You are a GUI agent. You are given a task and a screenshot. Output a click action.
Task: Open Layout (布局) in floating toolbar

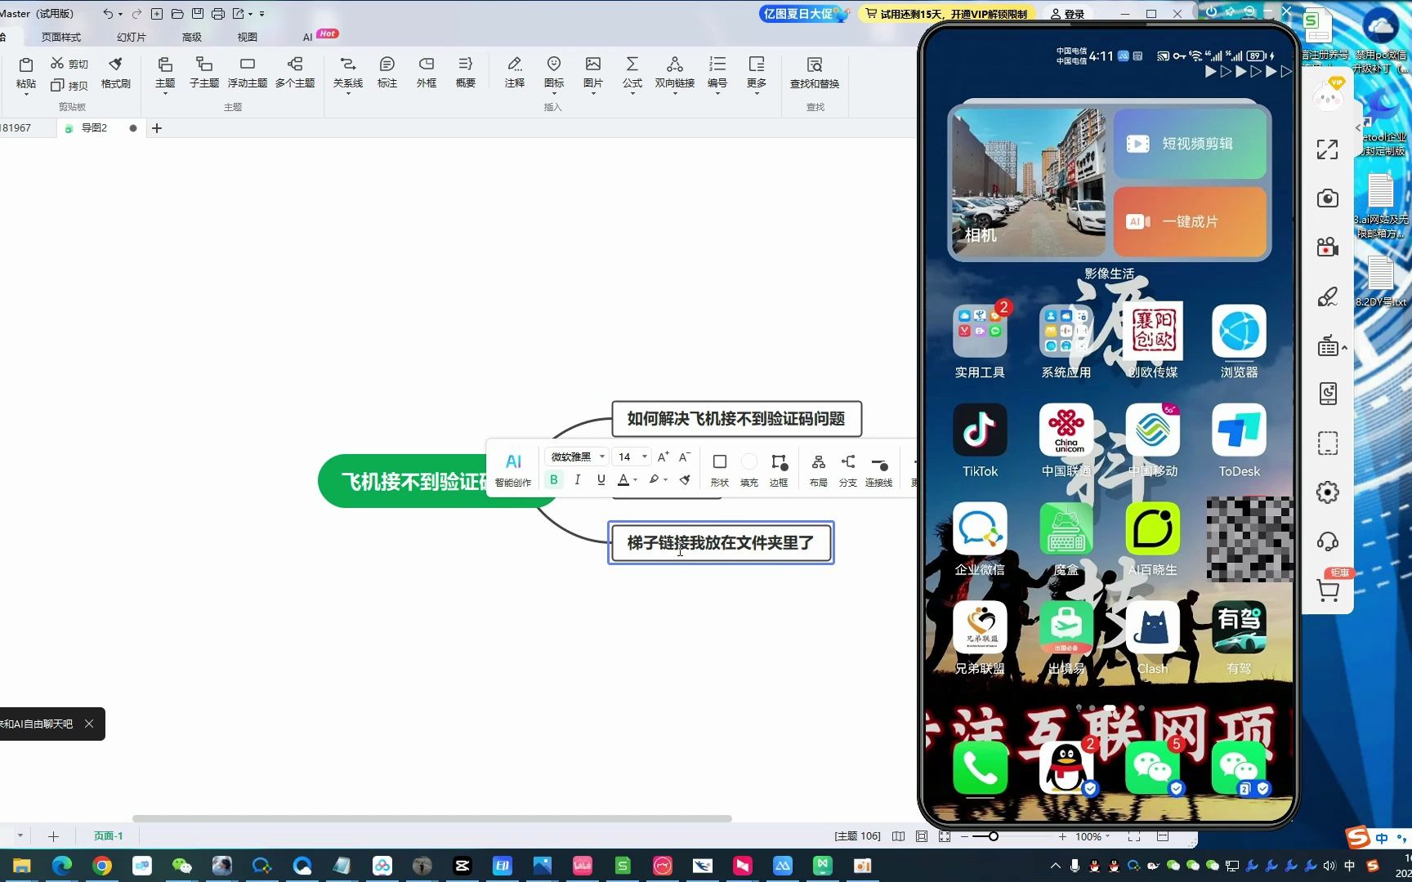click(x=819, y=470)
